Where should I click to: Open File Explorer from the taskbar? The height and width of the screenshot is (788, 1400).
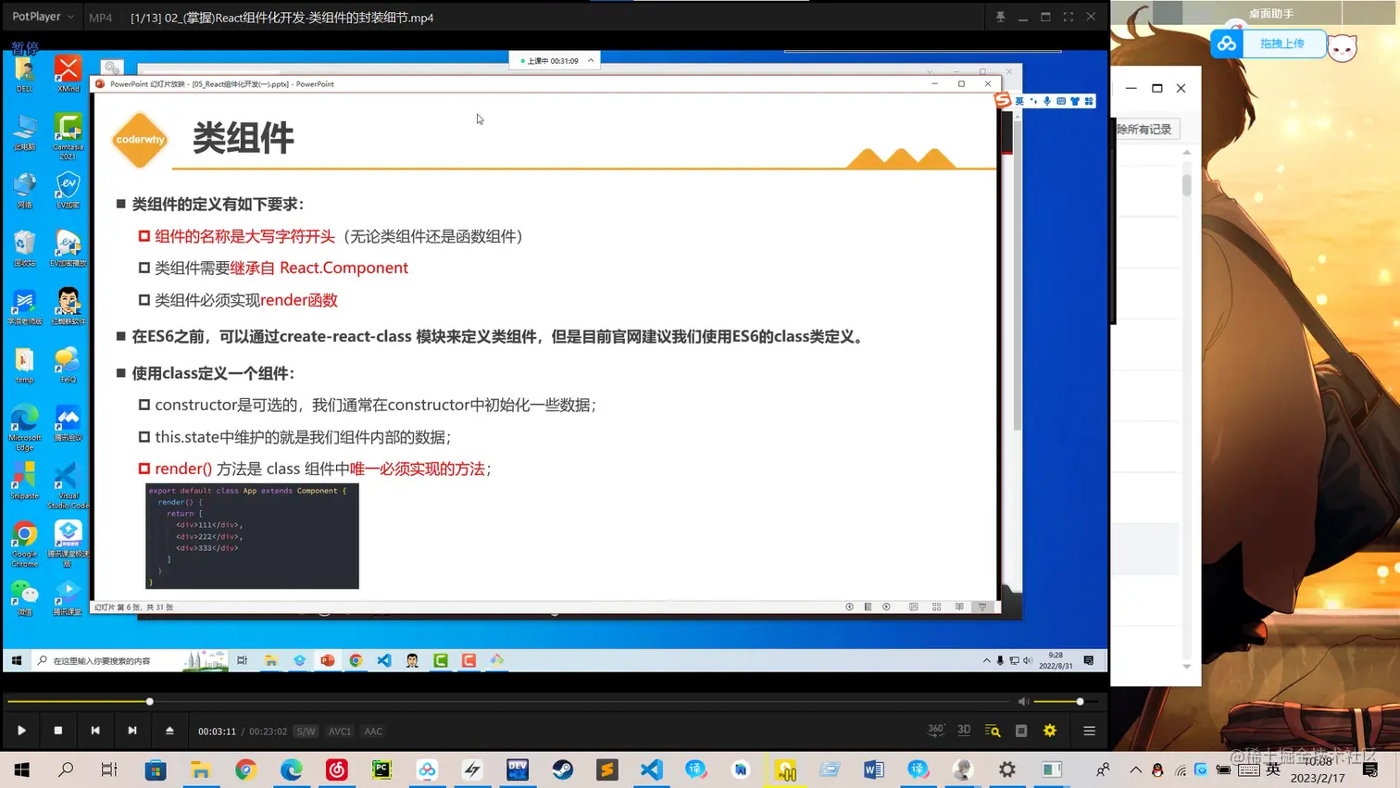pos(200,769)
